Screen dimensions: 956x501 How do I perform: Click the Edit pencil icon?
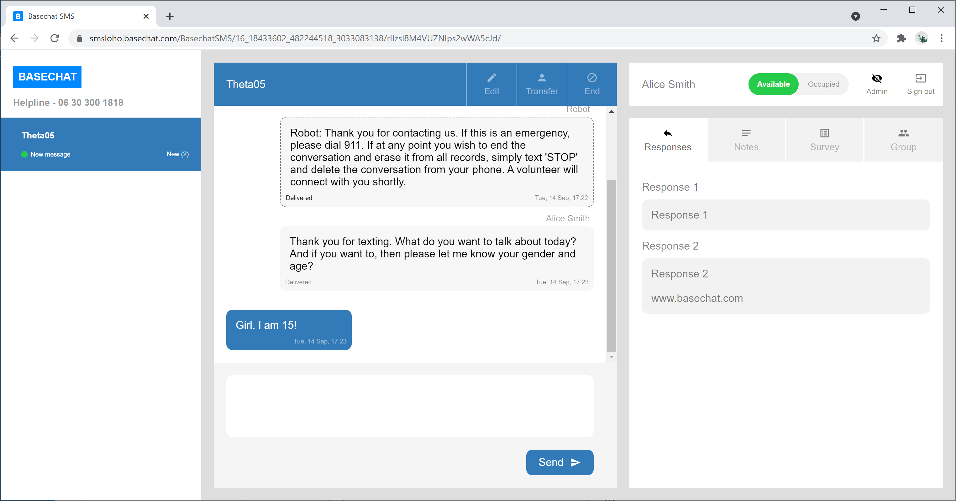coord(491,78)
